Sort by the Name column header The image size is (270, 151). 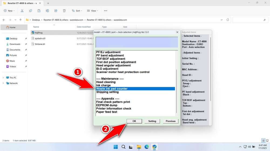pyautogui.click(x=36, y=27)
